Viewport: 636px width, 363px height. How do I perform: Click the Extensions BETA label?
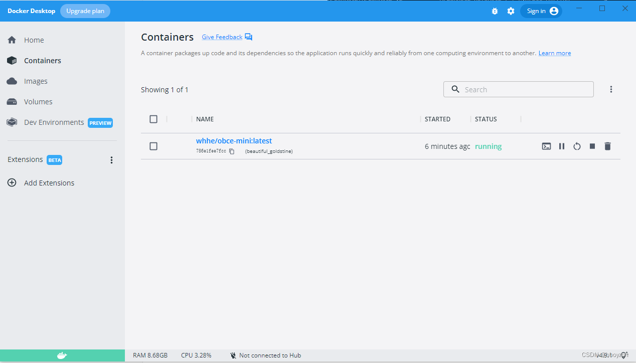point(54,160)
